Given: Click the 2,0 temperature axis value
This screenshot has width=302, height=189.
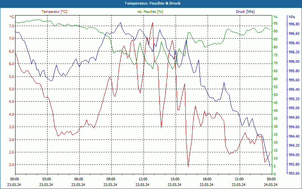Looking at the screenshot, I should (x=12, y=165).
